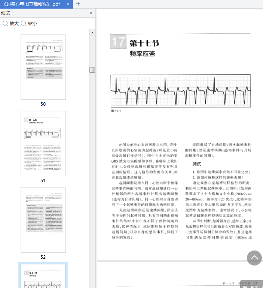Close the 《起搏心电图基础教程》.pdf tab
This screenshot has height=288, width=263.
[x=68, y=4]
